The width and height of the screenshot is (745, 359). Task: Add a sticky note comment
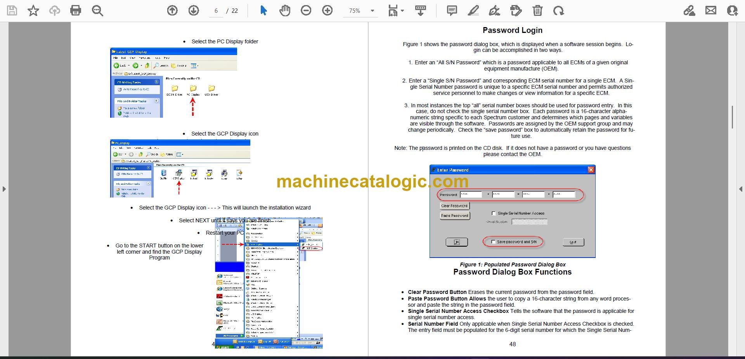452,10
